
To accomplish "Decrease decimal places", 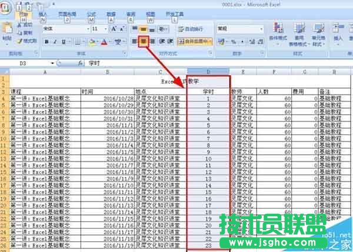I will click(260, 42).
